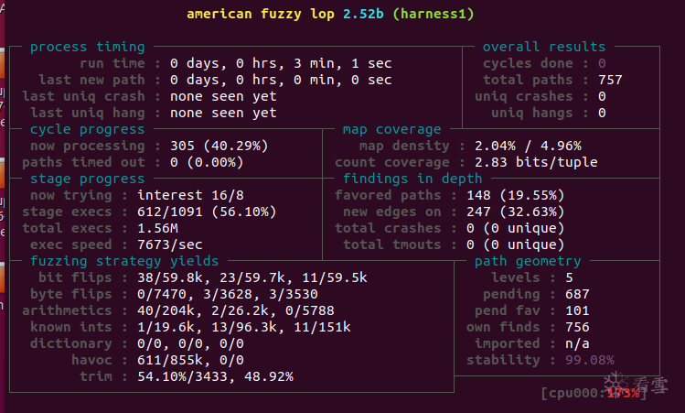Click the 'exec speed' label

coord(70,245)
